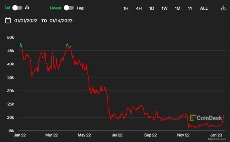Switch to the 4H time range
The width and height of the screenshot is (230, 142).
tap(139, 9)
